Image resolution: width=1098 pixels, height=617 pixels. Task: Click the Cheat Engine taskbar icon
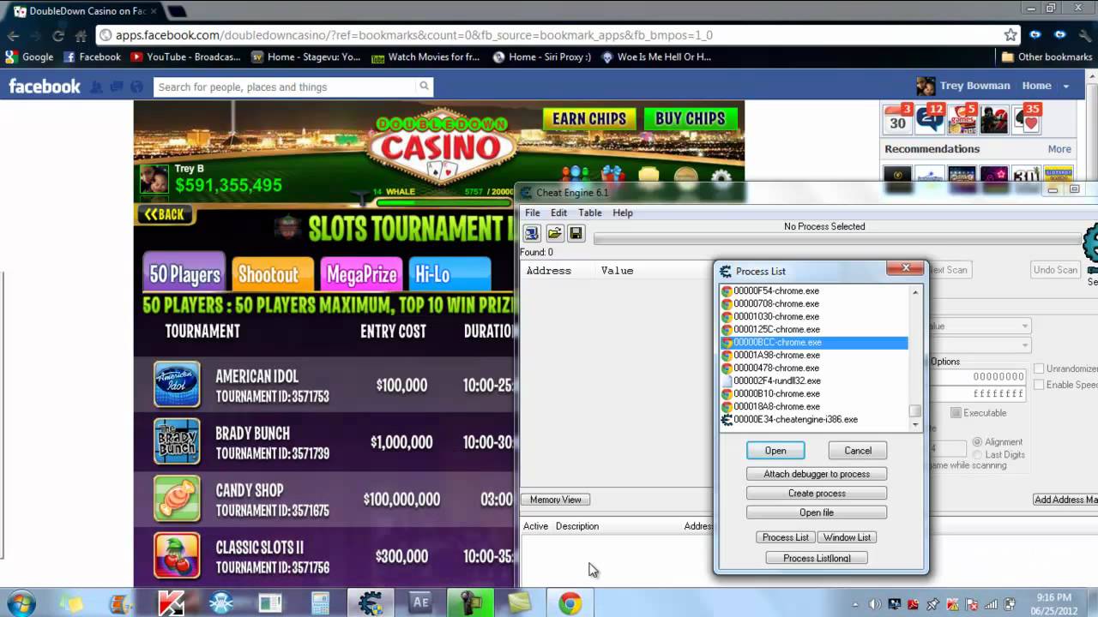pyautogui.click(x=371, y=603)
